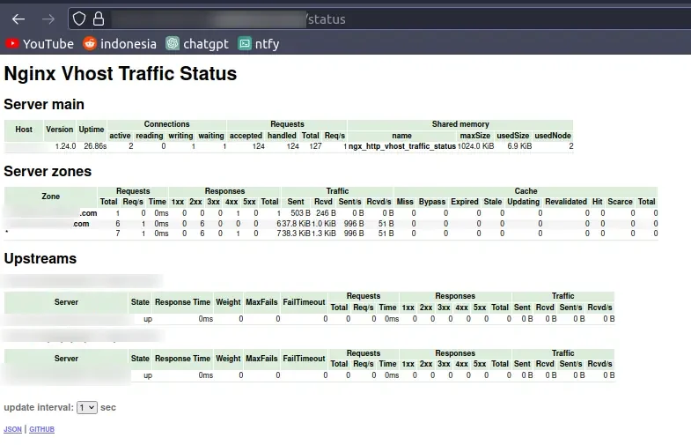
Task: Click the Host column header
Action: (x=24, y=130)
